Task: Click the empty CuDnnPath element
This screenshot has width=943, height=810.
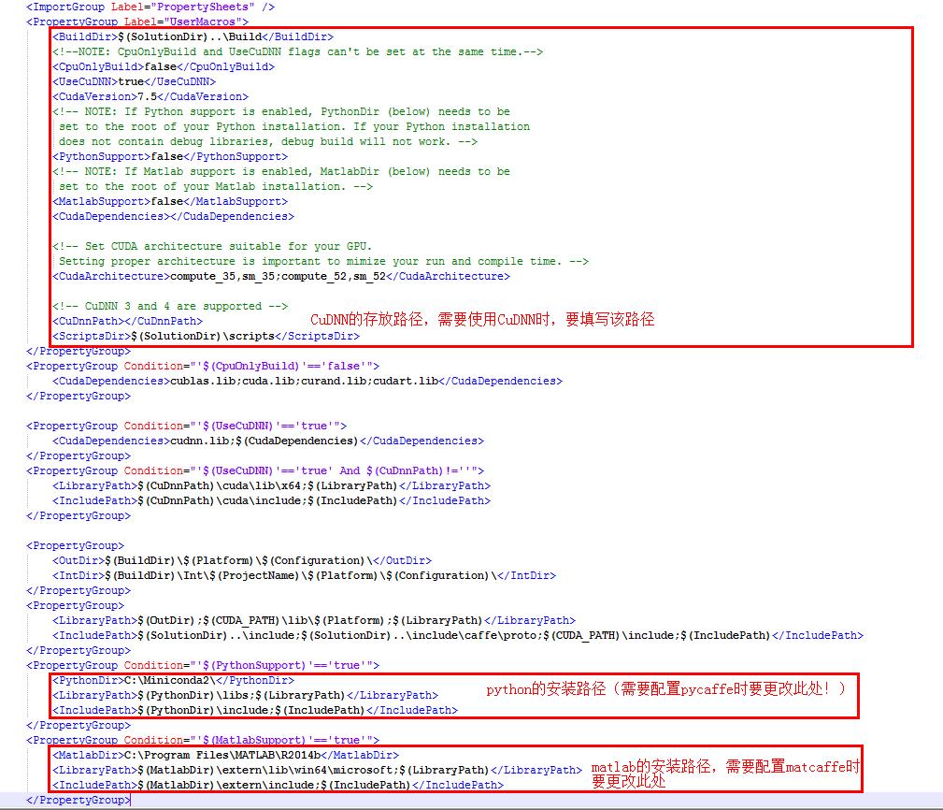Action: (x=127, y=322)
